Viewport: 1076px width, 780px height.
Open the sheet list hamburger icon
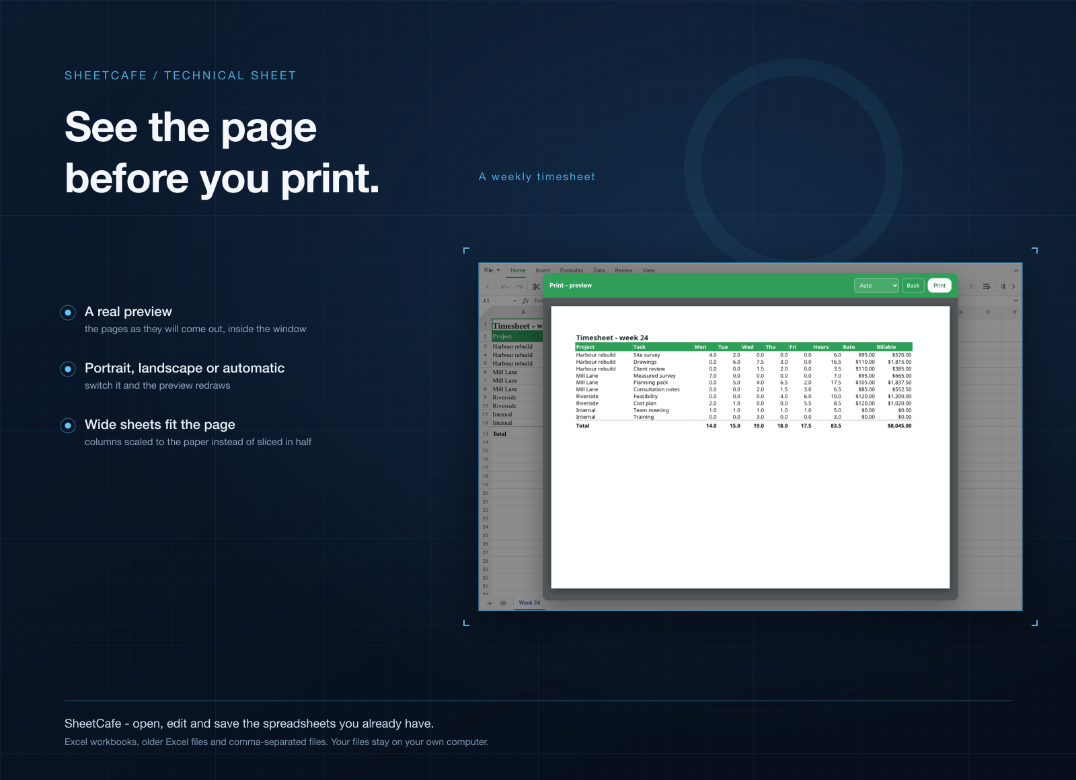[503, 603]
